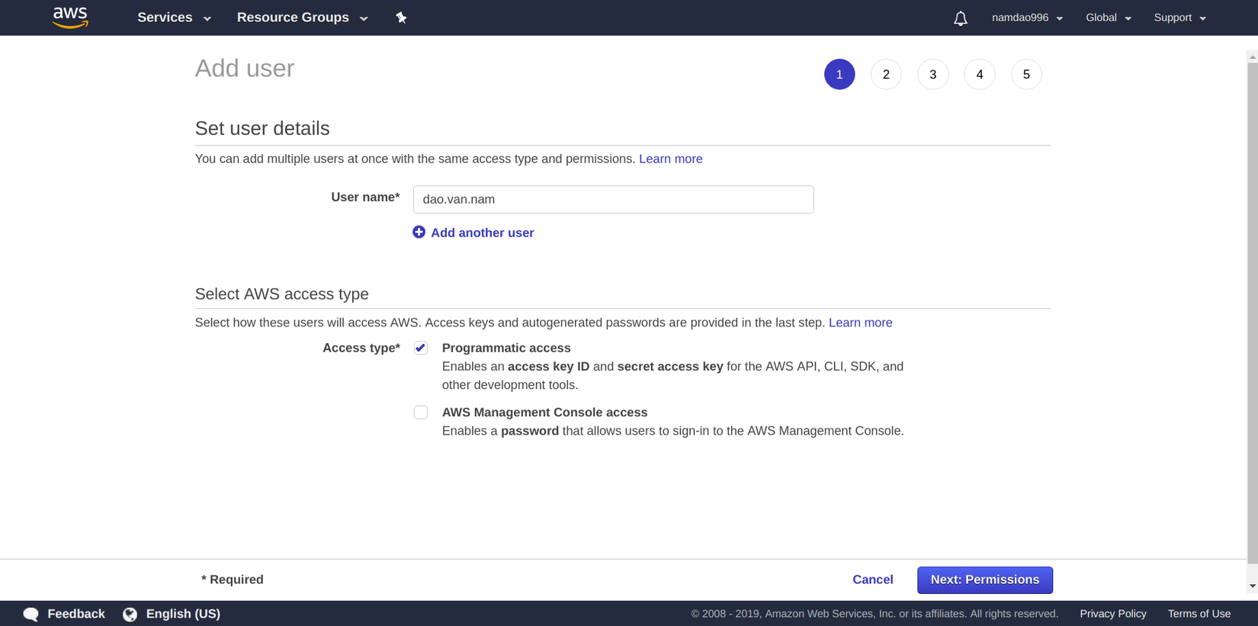Viewport: 1258px width, 626px height.
Task: Expand the Services dropdown menu
Action: point(174,18)
